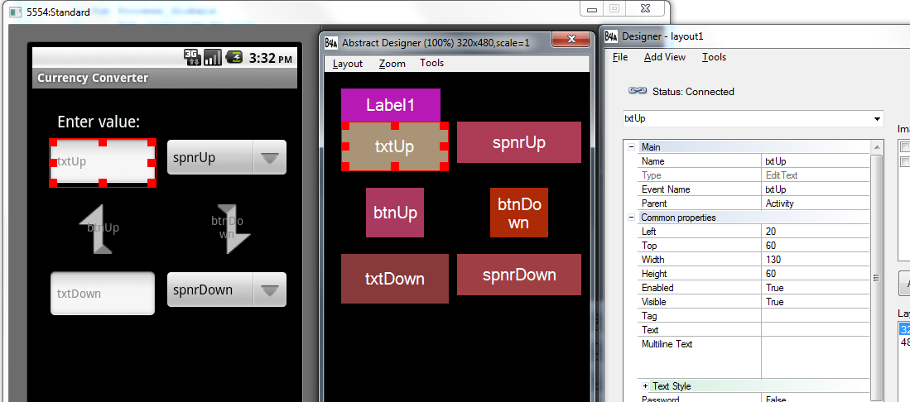
Task: Edit the Width property value 130
Action: click(x=816, y=259)
